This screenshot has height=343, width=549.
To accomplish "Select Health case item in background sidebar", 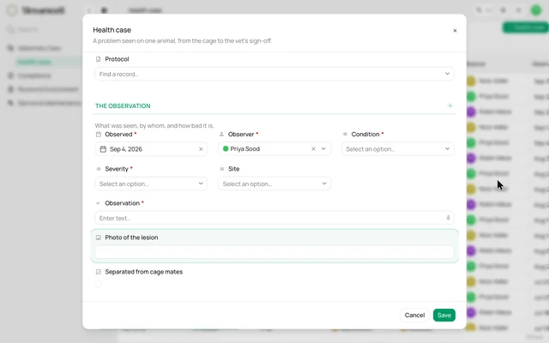I will pos(34,62).
